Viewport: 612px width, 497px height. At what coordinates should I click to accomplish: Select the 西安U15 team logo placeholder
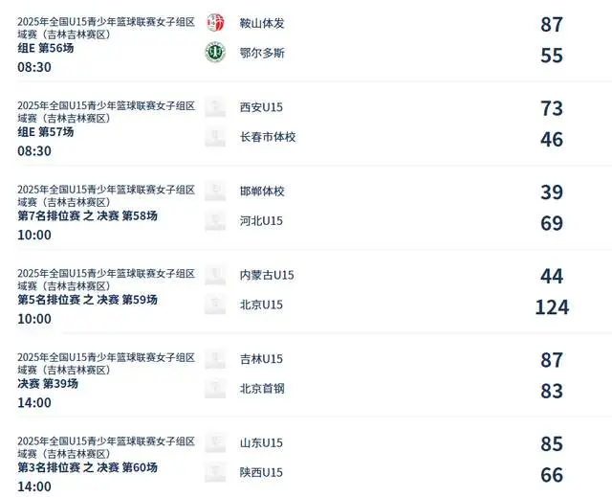click(x=215, y=107)
